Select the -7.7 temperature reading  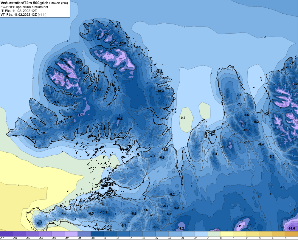pos(153,156)
